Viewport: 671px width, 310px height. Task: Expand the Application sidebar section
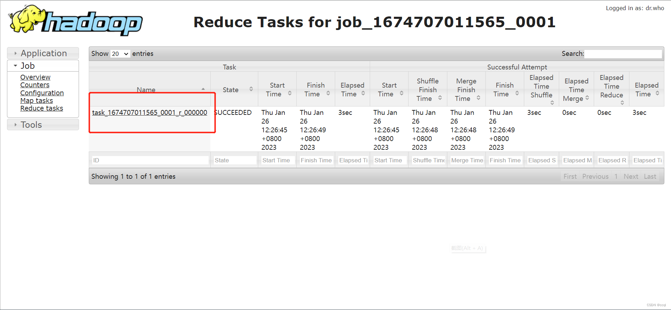[x=43, y=53]
